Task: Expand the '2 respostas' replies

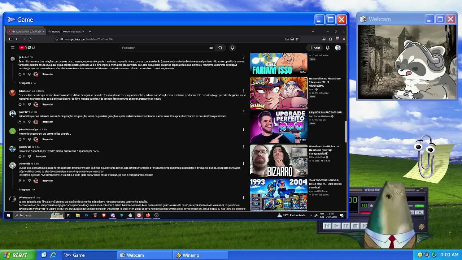Action: (27, 83)
